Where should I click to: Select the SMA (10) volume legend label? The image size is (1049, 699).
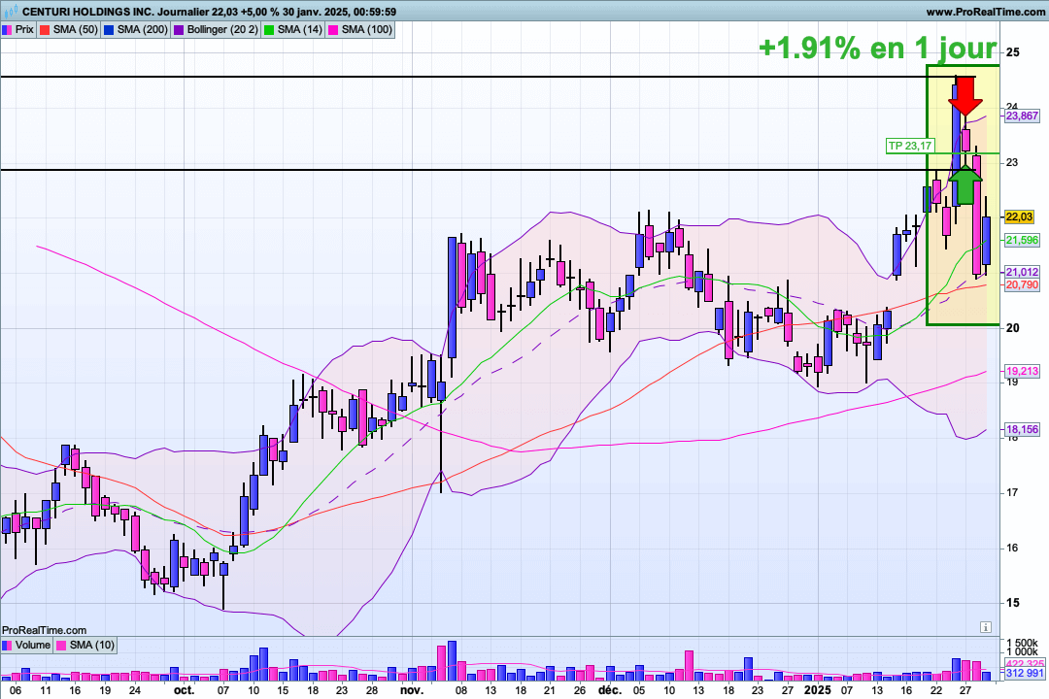click(92, 645)
